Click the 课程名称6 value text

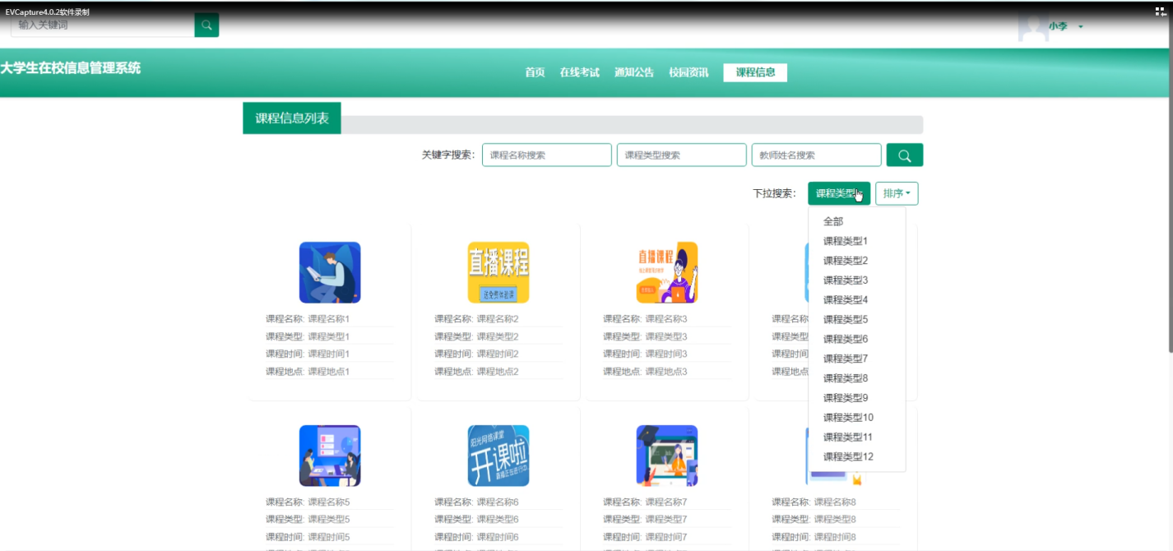[498, 502]
